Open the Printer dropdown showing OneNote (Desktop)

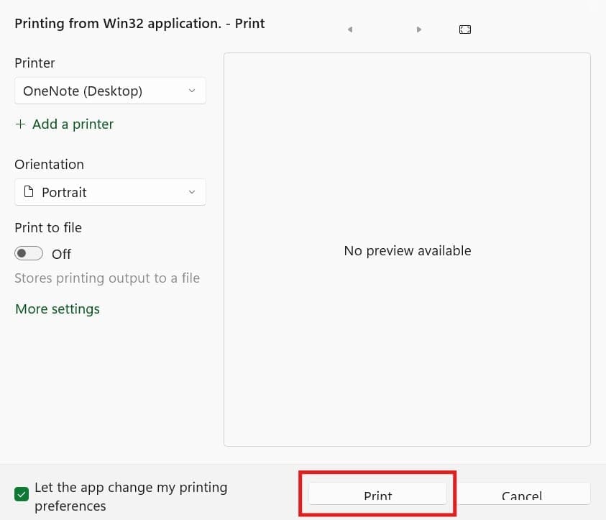(x=110, y=91)
